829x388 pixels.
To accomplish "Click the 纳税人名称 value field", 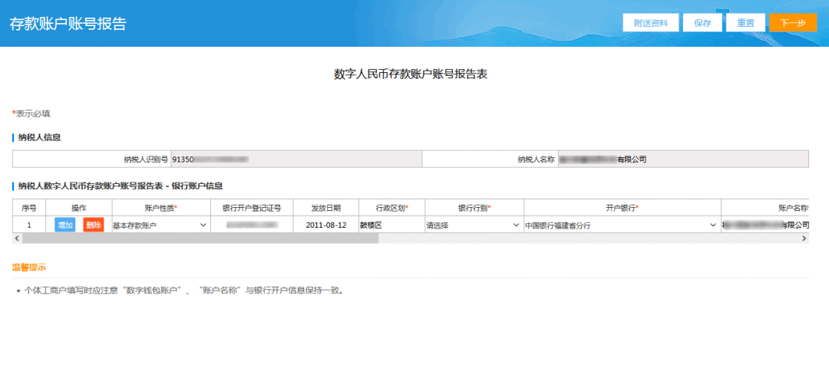I will (683, 159).
